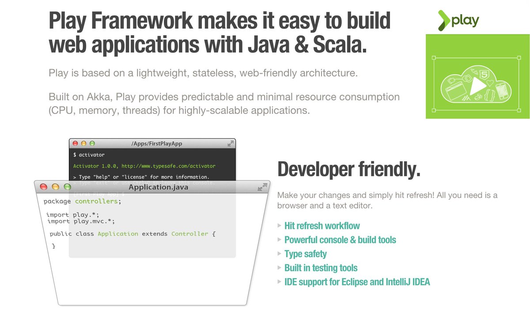The image size is (530, 319).
Task: Click the '$ activator' terminal line
Action: pos(89,155)
